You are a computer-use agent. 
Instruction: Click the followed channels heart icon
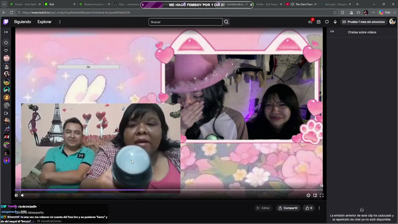pyautogui.click(x=6, y=50)
